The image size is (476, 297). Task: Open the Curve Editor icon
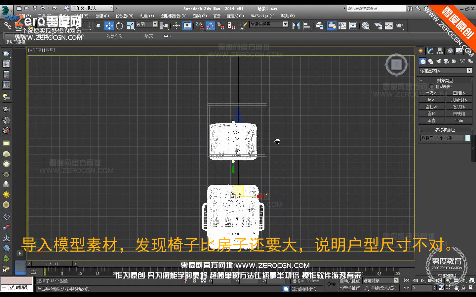342,26
